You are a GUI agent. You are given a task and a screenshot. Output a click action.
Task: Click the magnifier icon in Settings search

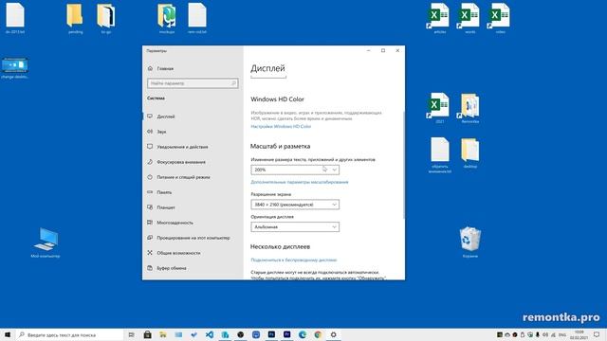click(233, 83)
